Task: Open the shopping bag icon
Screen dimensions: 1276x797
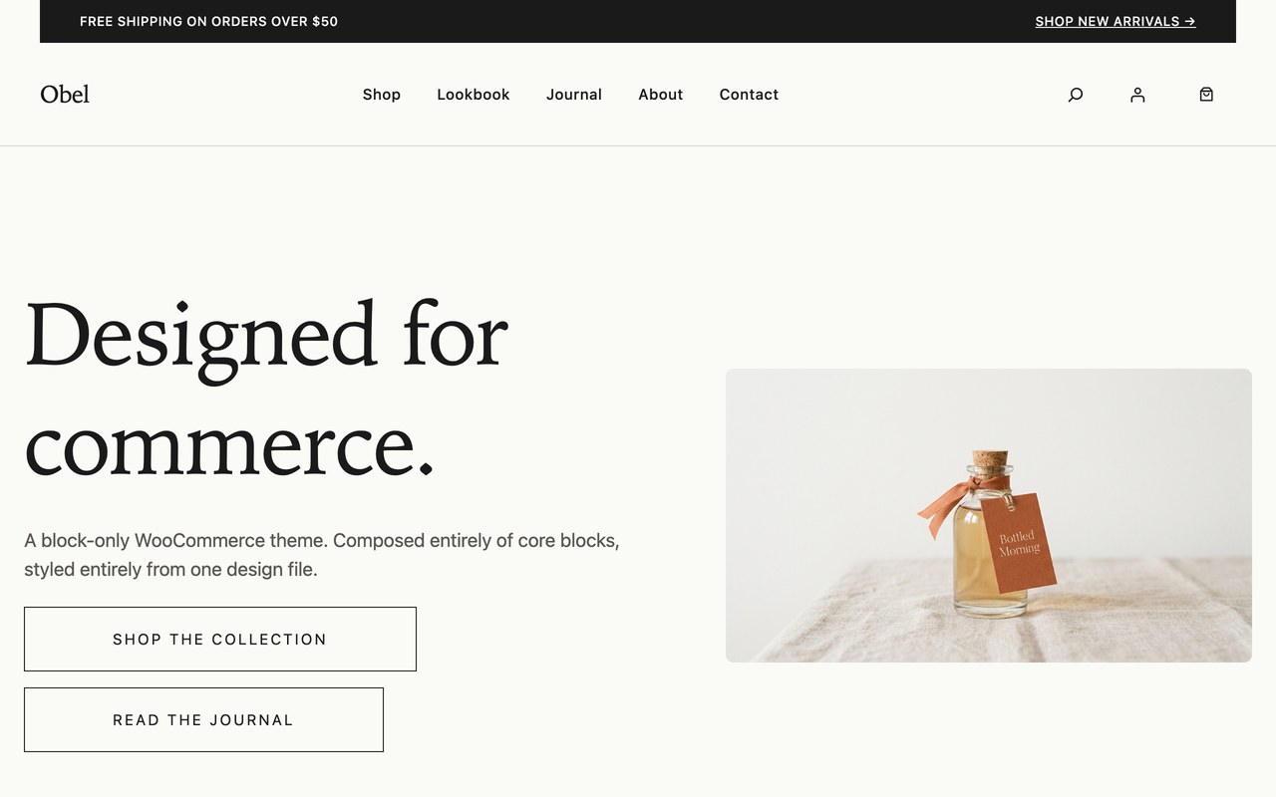Action: [1205, 95]
